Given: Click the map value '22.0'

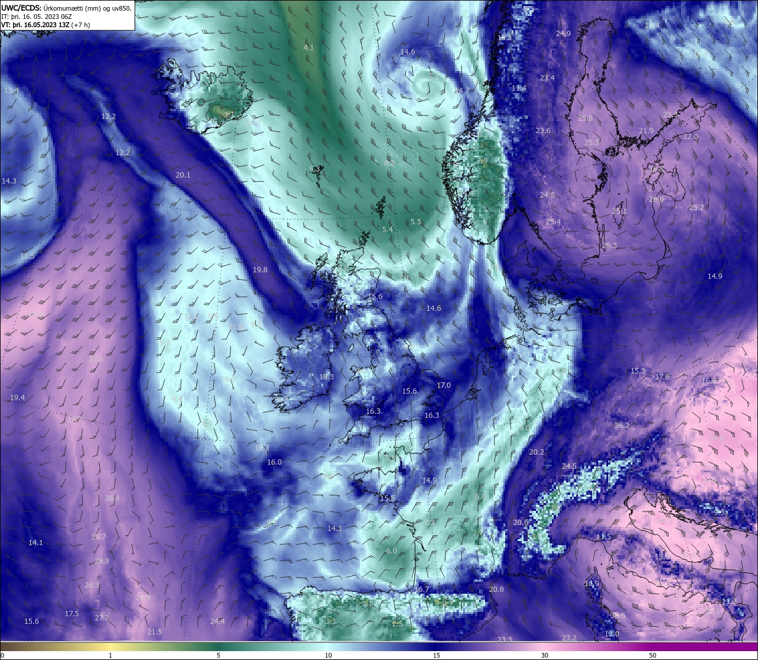Looking at the screenshot, I should point(690,137).
